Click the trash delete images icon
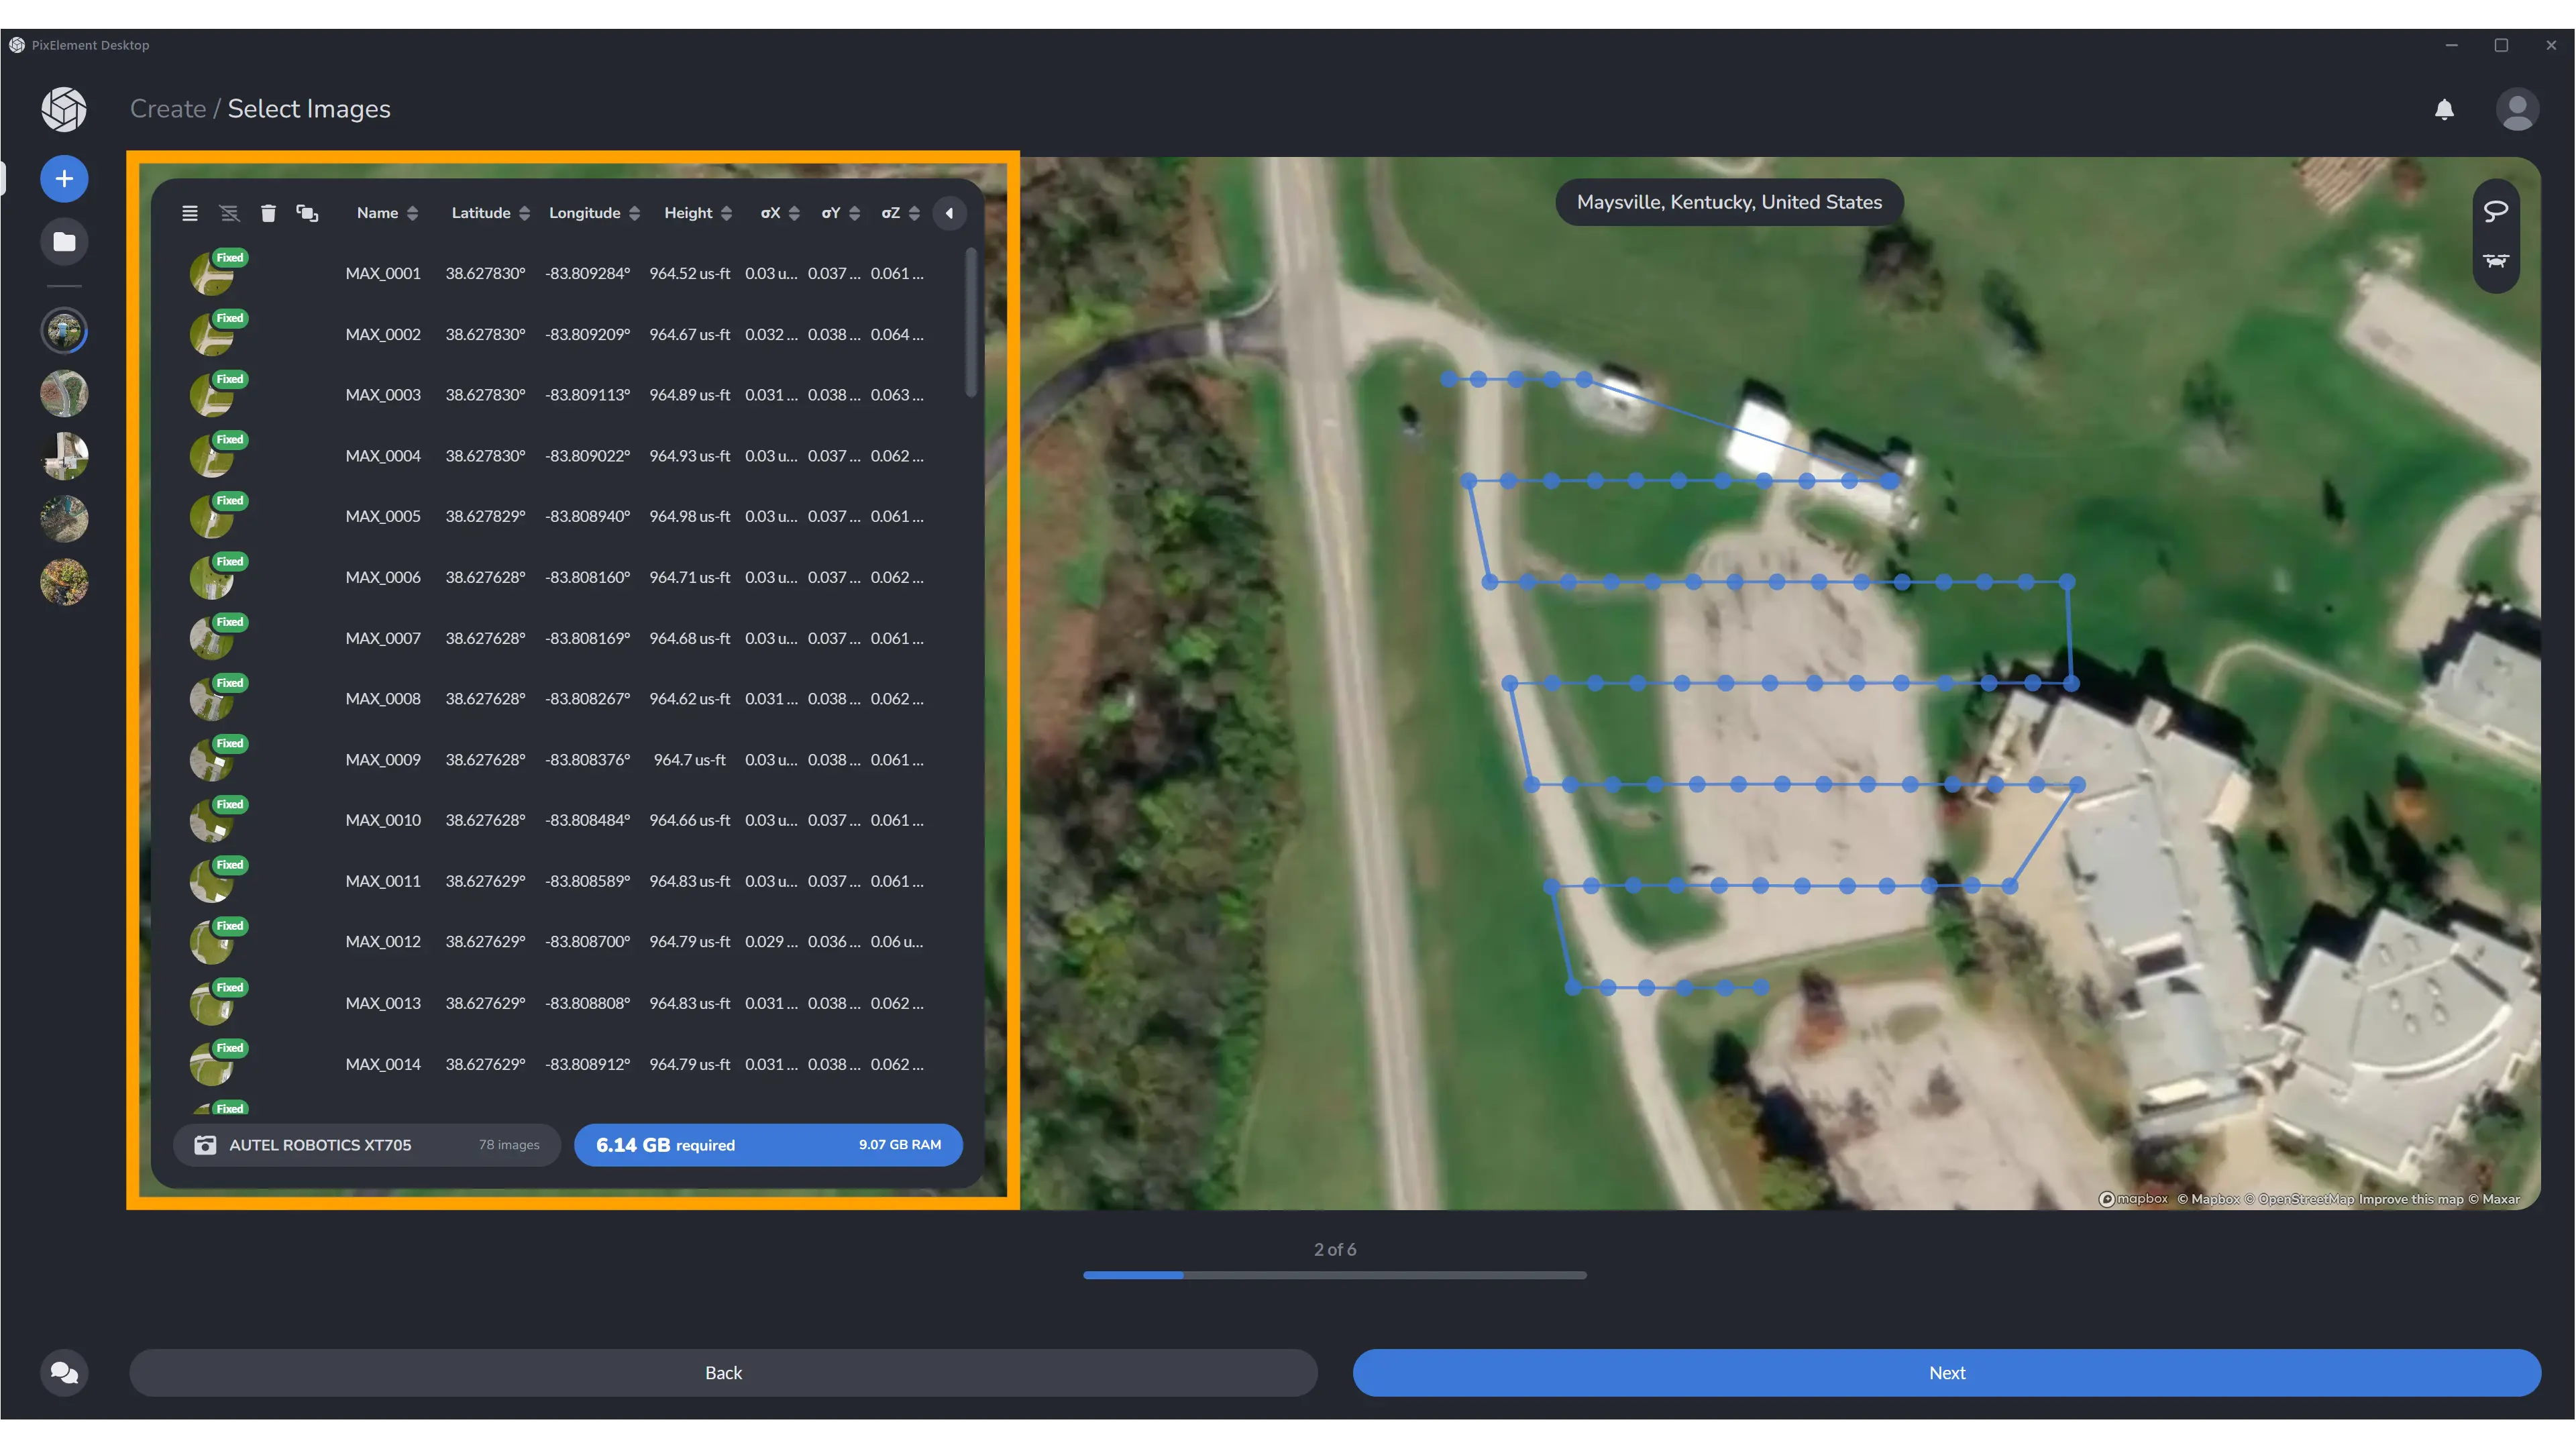Viewport: 2576px width, 1449px height. click(268, 213)
